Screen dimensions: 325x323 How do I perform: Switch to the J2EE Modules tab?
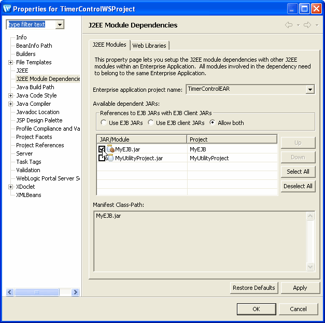109,45
